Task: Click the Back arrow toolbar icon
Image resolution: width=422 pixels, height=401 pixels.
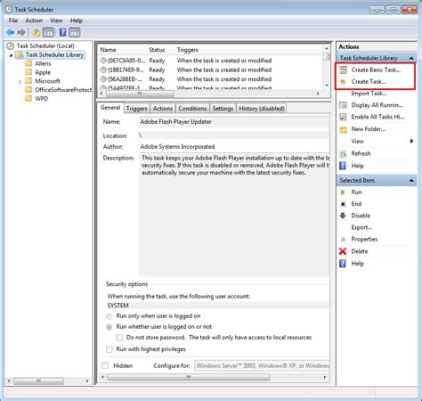Action: click(x=10, y=32)
